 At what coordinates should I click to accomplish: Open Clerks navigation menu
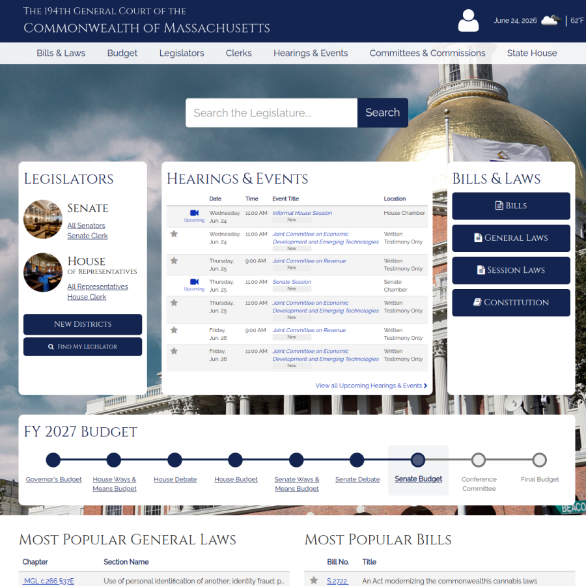click(238, 53)
